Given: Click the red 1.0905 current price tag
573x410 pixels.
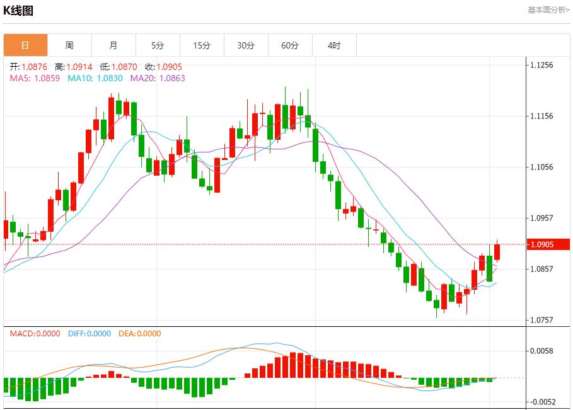Looking at the screenshot, I should point(548,244).
